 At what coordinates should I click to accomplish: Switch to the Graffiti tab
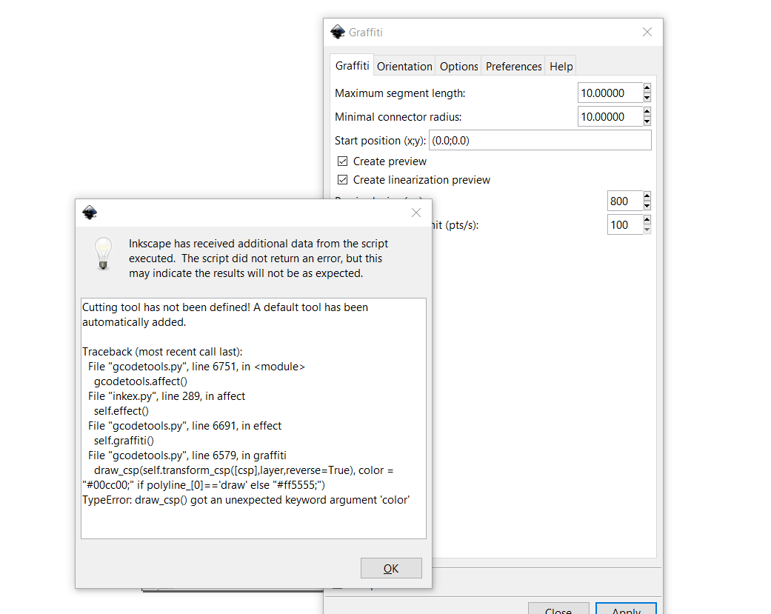pyautogui.click(x=352, y=66)
